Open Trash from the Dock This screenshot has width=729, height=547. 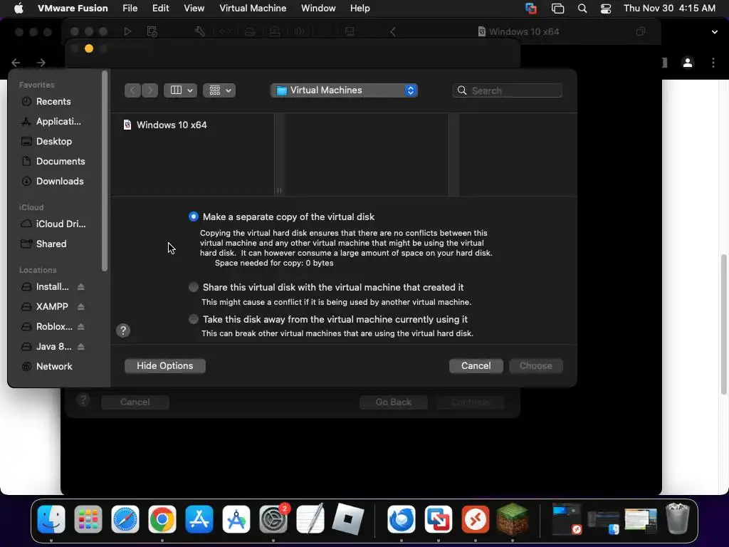point(678,519)
